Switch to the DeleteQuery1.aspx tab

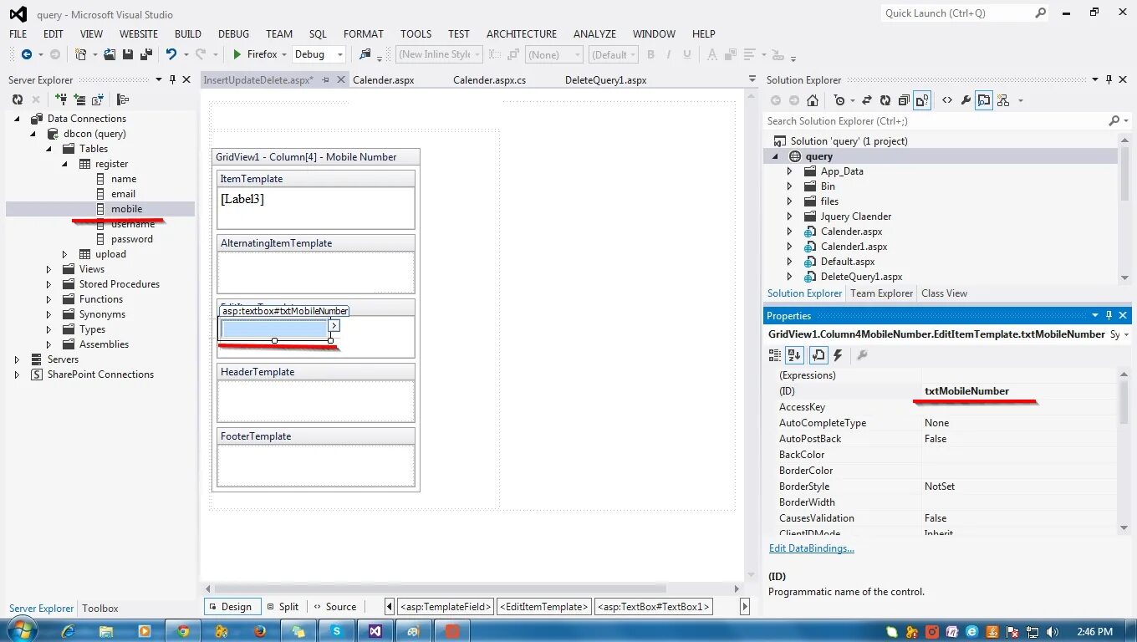tap(606, 80)
